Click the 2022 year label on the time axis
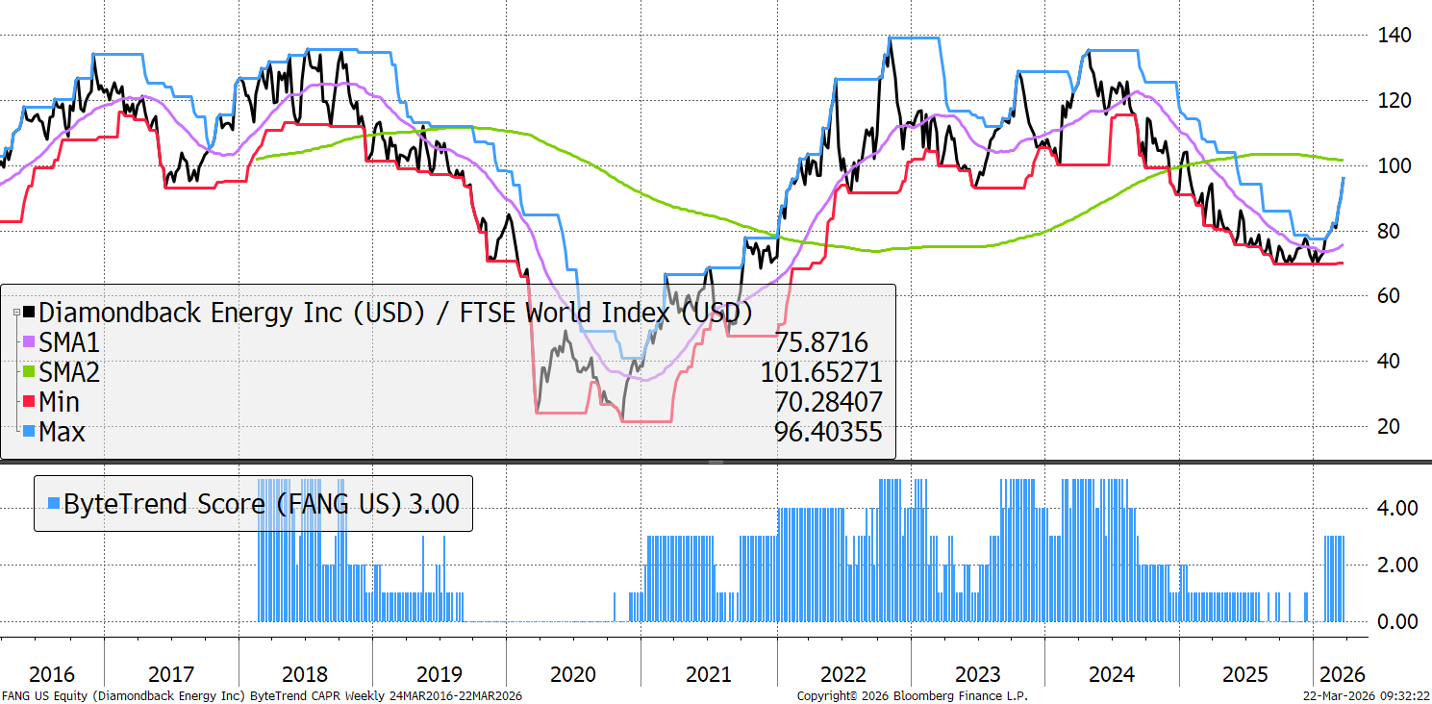 [x=843, y=674]
